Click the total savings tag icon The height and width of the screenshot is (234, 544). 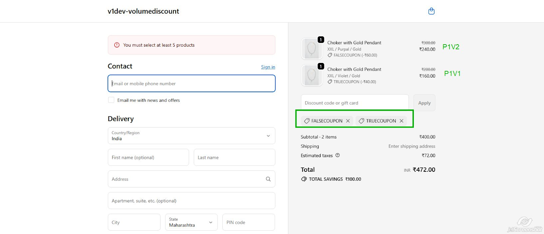(x=304, y=179)
